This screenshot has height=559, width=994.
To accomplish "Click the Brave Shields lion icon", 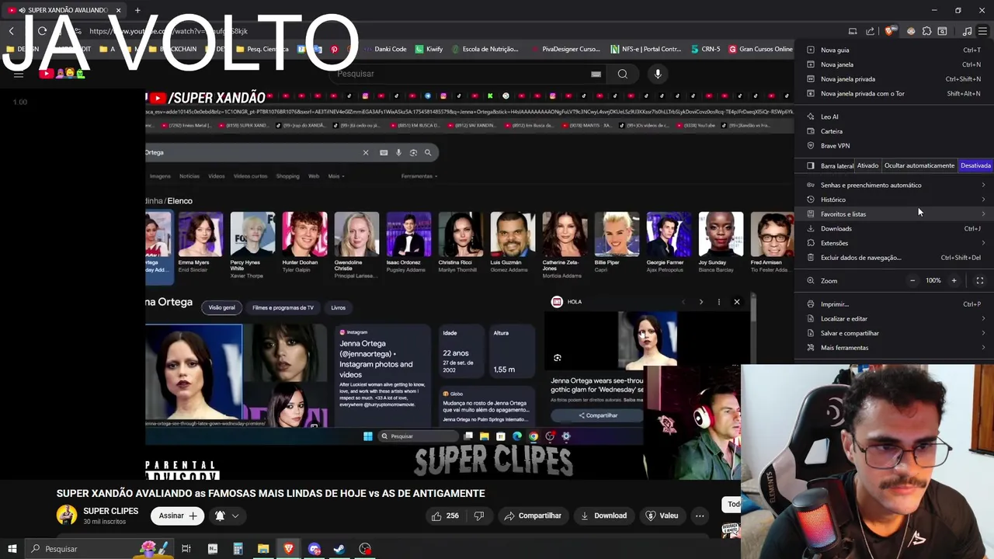I will 890,31.
